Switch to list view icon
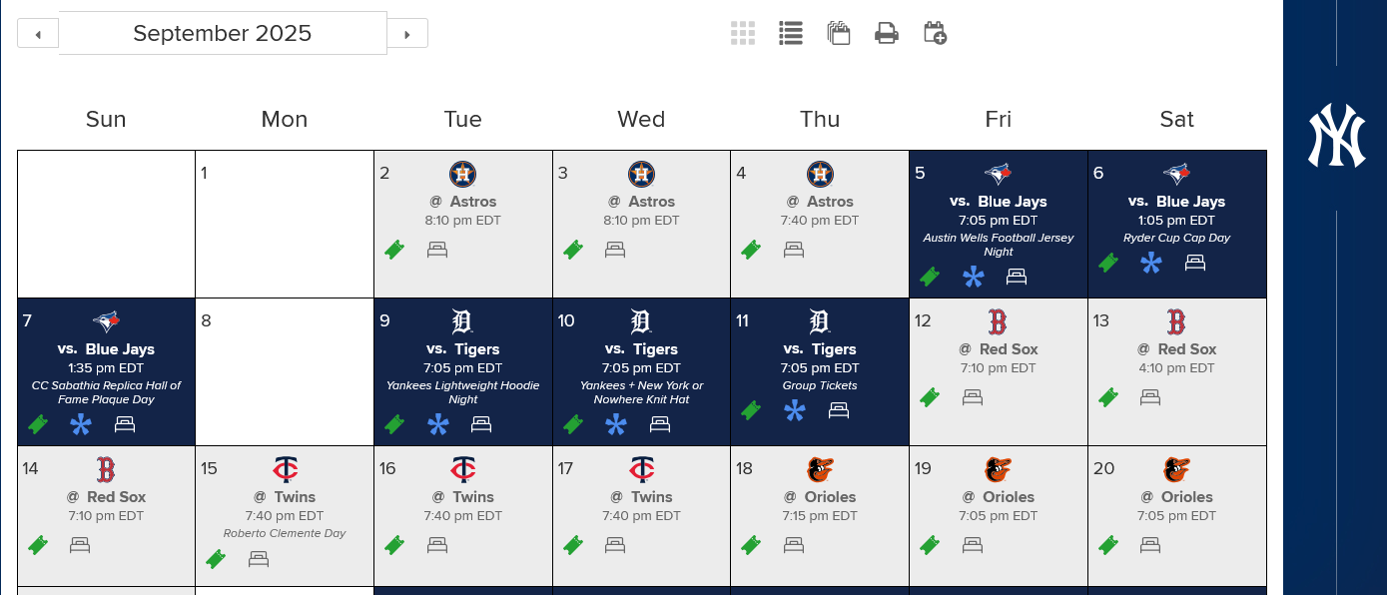 (x=791, y=33)
